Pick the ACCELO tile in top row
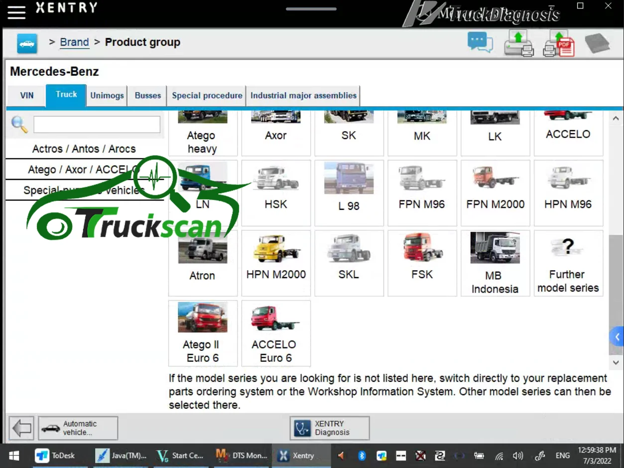This screenshot has width=624, height=468. (568, 133)
